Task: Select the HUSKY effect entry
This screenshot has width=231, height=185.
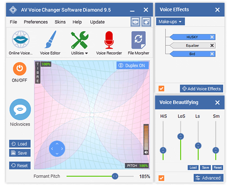Action: (x=192, y=37)
